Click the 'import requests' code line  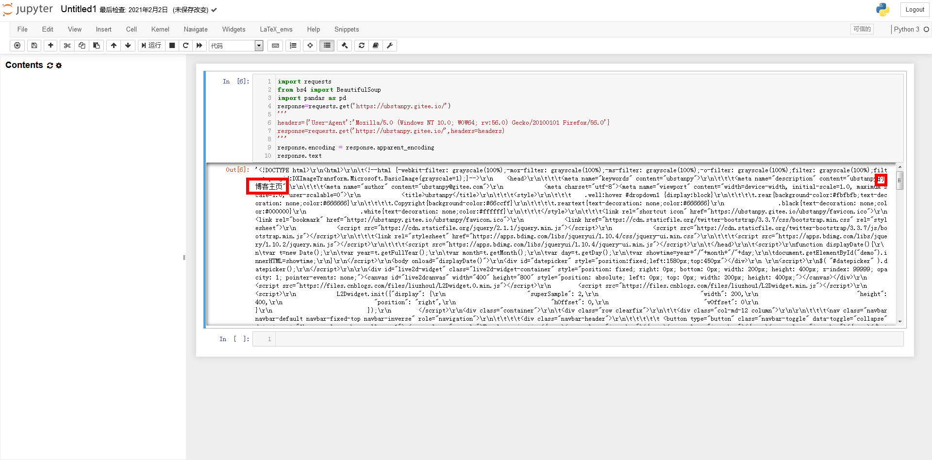click(304, 82)
